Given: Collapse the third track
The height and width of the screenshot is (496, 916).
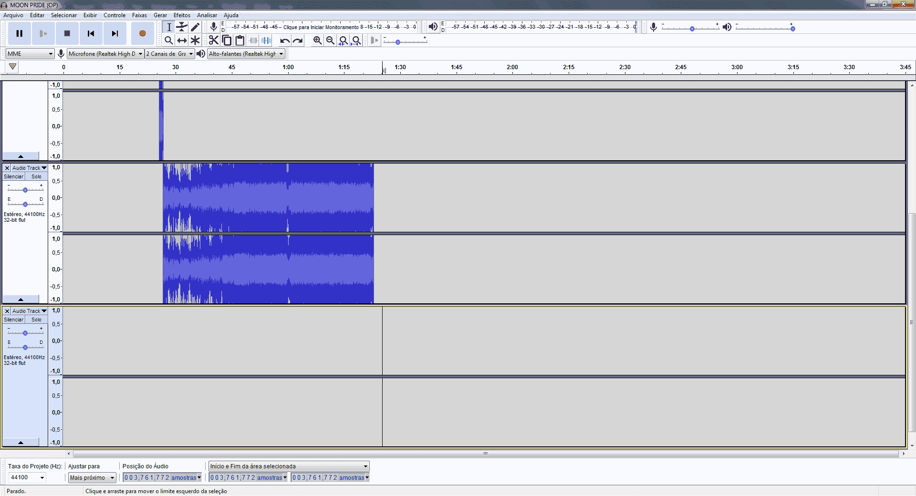Looking at the screenshot, I should 21,442.
